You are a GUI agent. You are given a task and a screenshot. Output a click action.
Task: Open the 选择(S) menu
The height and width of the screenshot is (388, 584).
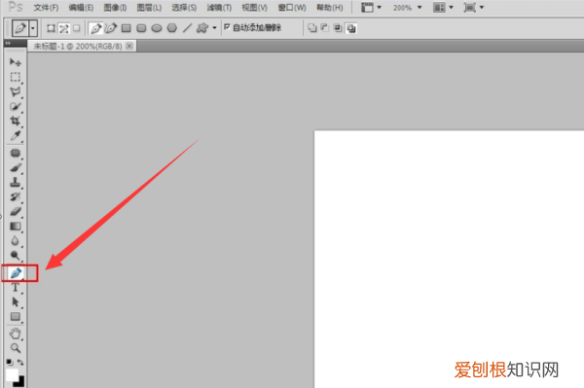(x=184, y=8)
